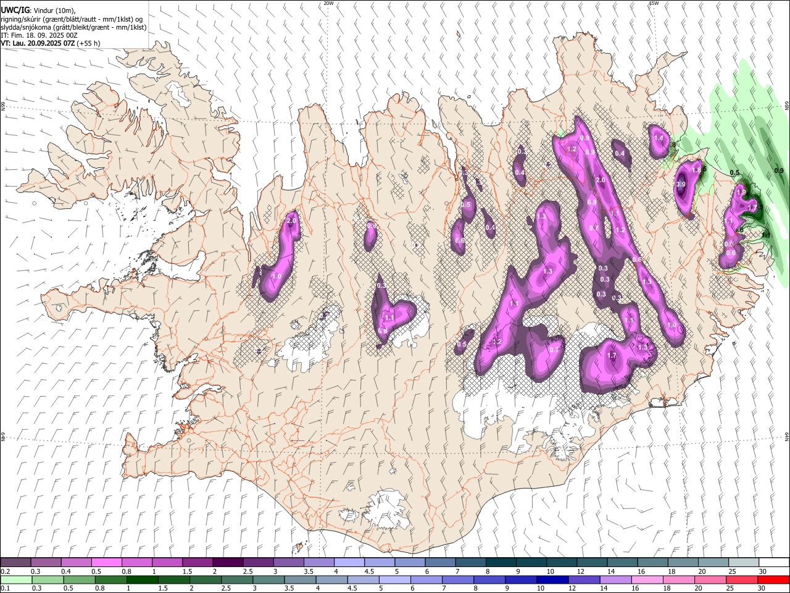Select the 25 label on the upper snow scale
The width and height of the screenshot is (790, 593).
(731, 571)
